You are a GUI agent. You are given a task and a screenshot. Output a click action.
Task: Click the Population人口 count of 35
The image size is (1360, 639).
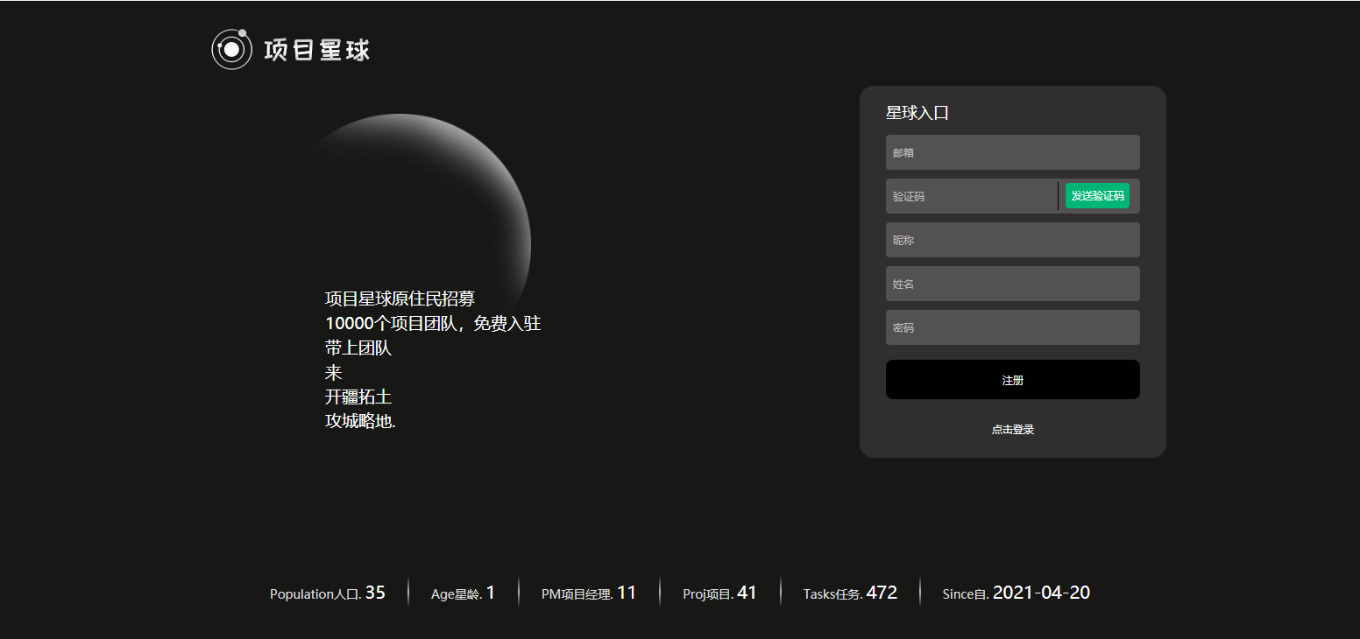(375, 593)
